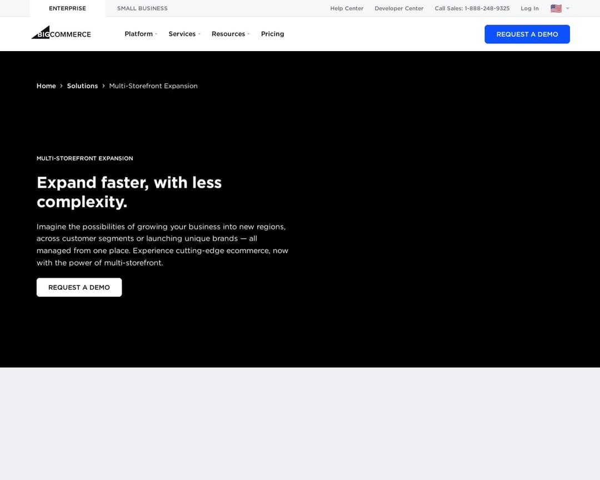Expand the Platform menu

tap(141, 34)
